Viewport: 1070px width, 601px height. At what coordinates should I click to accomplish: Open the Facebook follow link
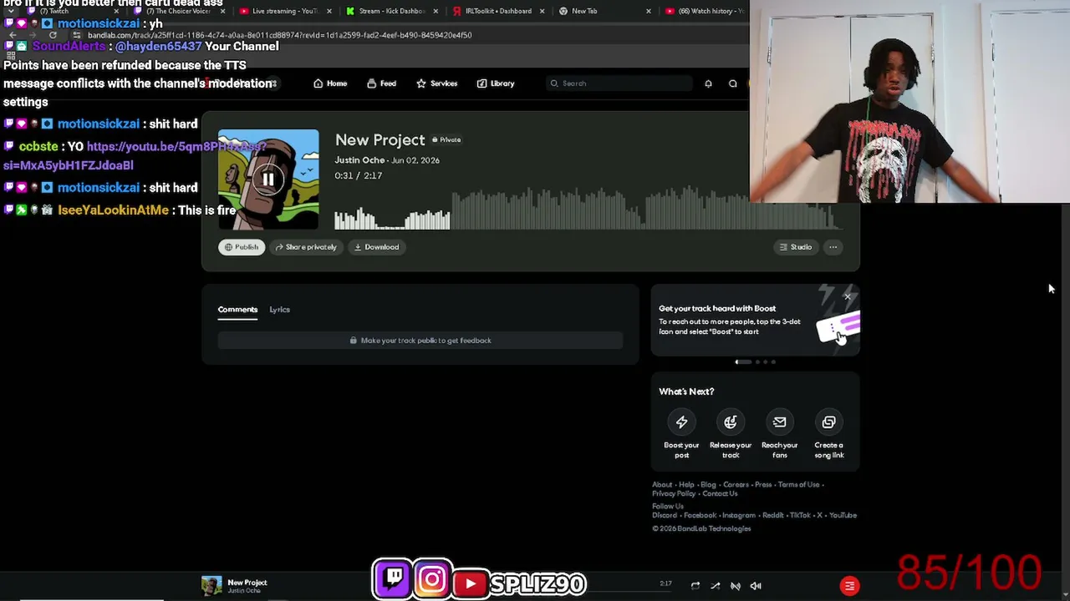pos(700,516)
